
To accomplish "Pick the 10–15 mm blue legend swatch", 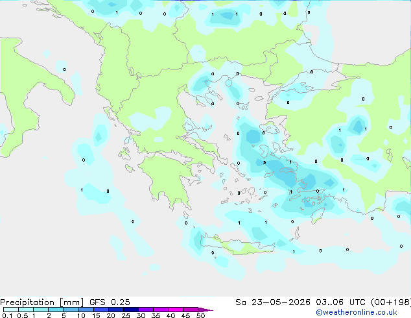I will (86, 310).
